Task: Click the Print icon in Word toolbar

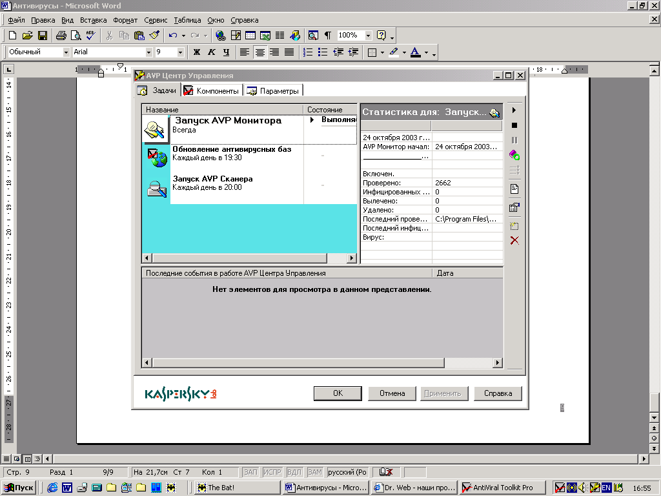Action: 61,36
